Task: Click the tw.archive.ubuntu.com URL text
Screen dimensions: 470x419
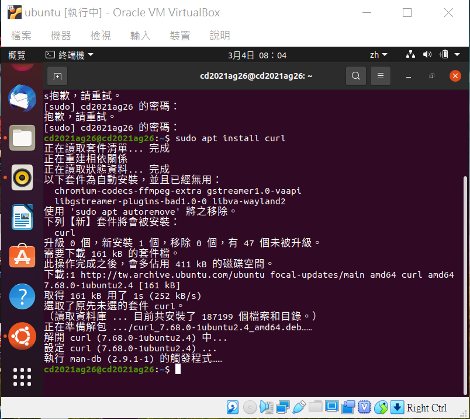Action: coord(172,275)
